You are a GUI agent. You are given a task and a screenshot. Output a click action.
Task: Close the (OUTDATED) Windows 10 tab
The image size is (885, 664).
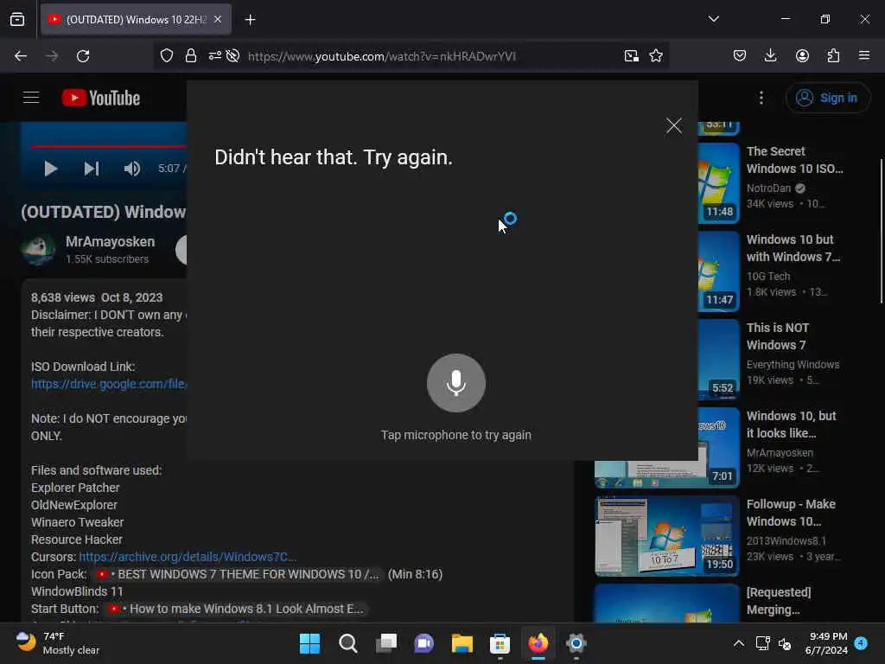tap(218, 20)
